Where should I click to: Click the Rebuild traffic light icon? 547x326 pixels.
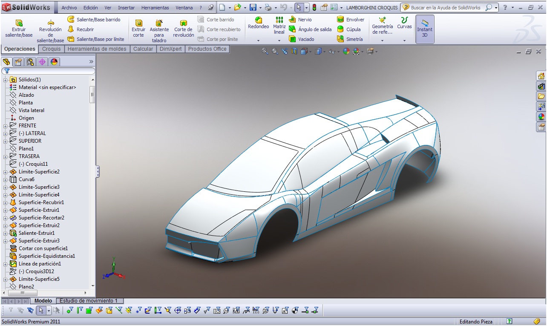[x=314, y=7]
